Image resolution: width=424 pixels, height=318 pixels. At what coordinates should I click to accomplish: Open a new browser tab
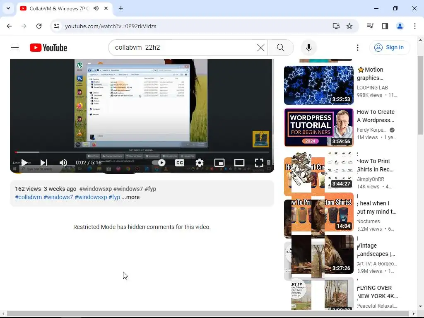120,8
